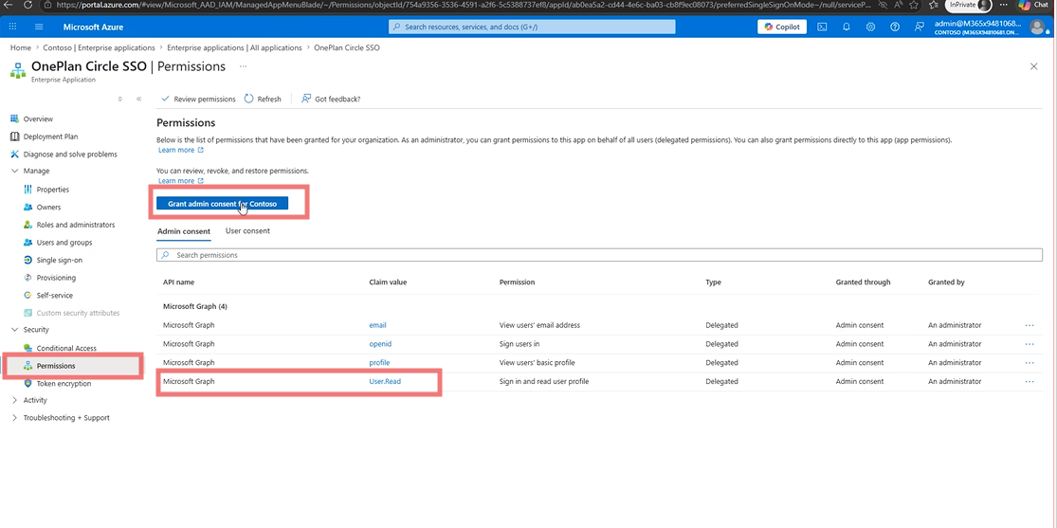Open Diagnose and solve problems
Image resolution: width=1057 pixels, height=528 pixels.
coord(70,154)
